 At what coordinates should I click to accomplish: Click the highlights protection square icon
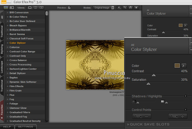[x=163, y=101]
